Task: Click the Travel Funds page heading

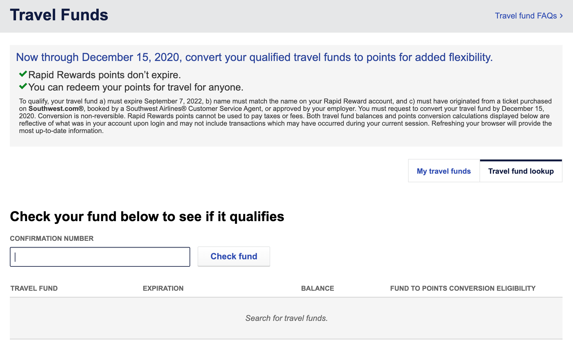Action: [59, 15]
